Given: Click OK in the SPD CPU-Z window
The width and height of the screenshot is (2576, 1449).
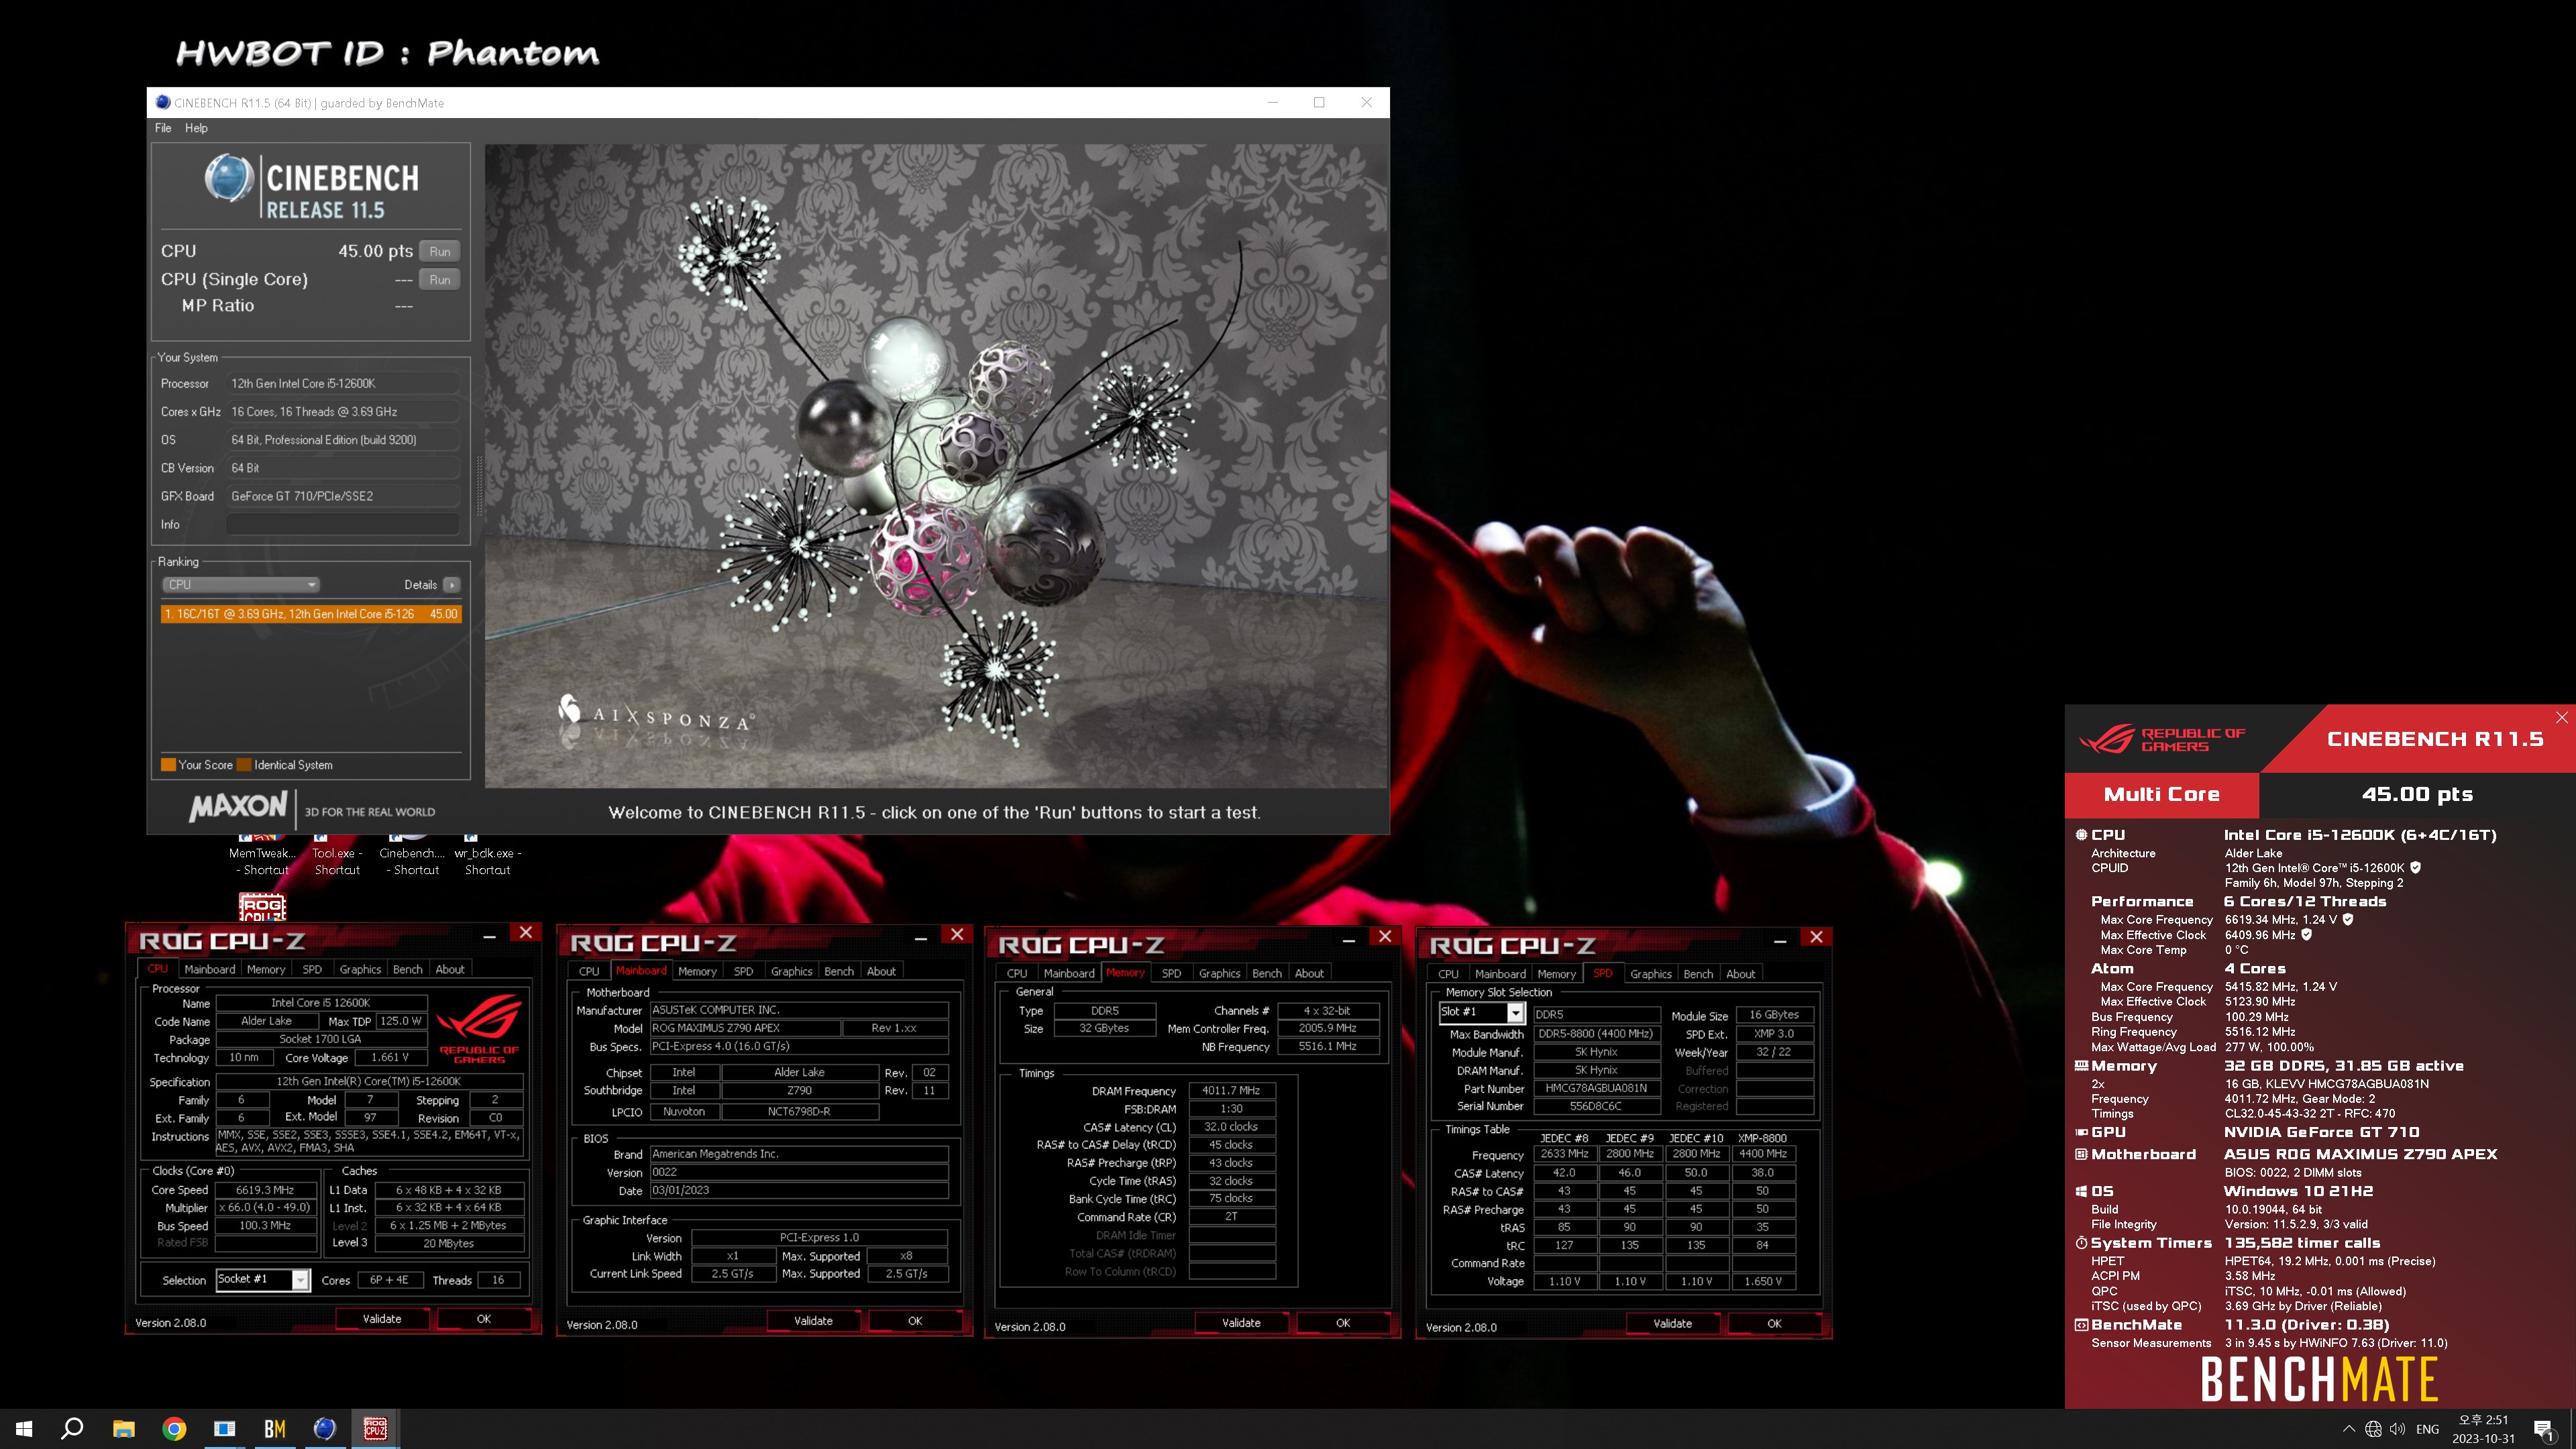Looking at the screenshot, I should click(x=1774, y=1324).
